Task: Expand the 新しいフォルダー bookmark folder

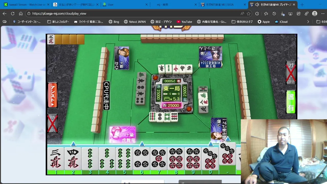Action: click(58, 22)
